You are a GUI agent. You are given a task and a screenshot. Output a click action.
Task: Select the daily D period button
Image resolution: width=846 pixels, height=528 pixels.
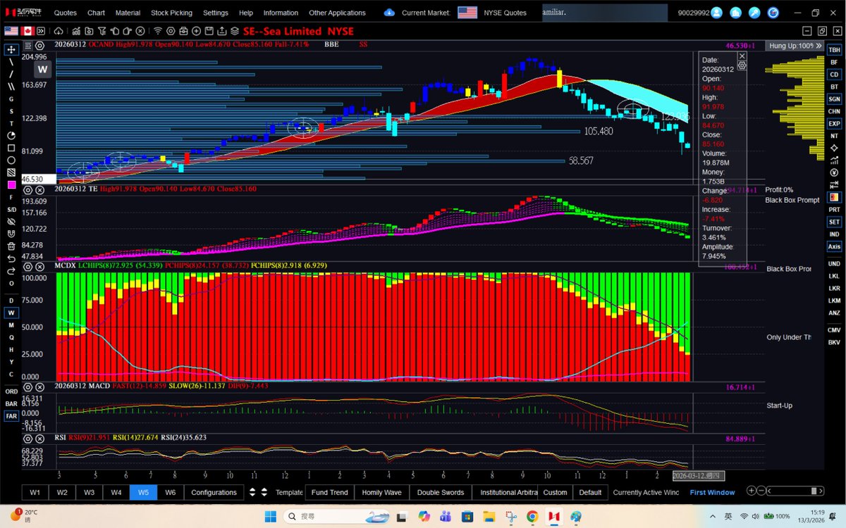pyautogui.click(x=11, y=301)
